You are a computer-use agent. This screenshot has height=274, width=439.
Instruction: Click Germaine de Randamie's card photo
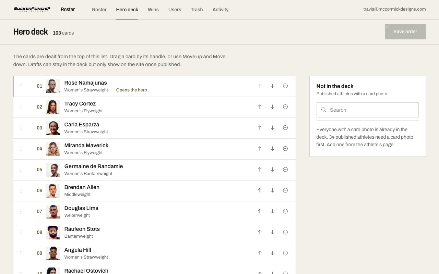(53, 170)
